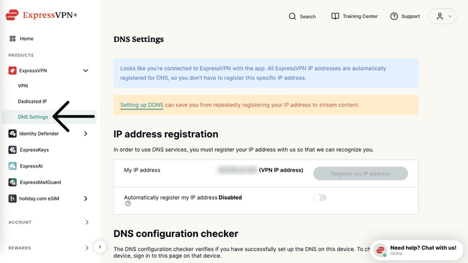
Task: Expand Identity Defender chevron
Action: coord(86,134)
